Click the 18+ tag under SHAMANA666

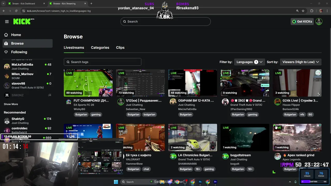click(198, 169)
